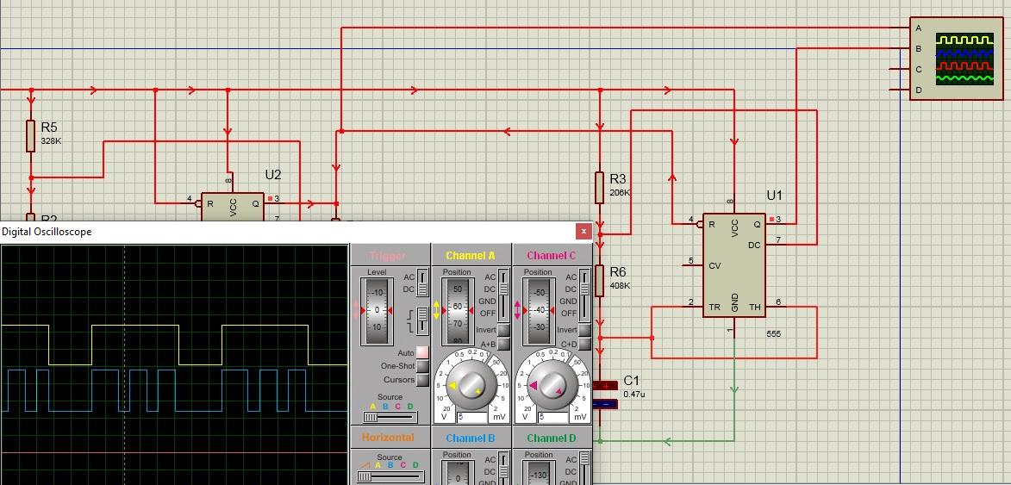1011x485 pixels.
Task: Click the magenta Channel C position arrow icon
Action: coord(517,310)
